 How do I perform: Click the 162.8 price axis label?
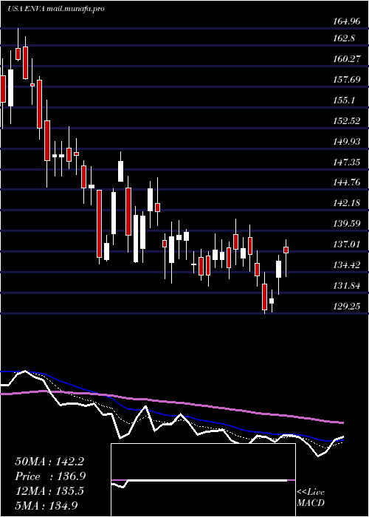(x=344, y=38)
